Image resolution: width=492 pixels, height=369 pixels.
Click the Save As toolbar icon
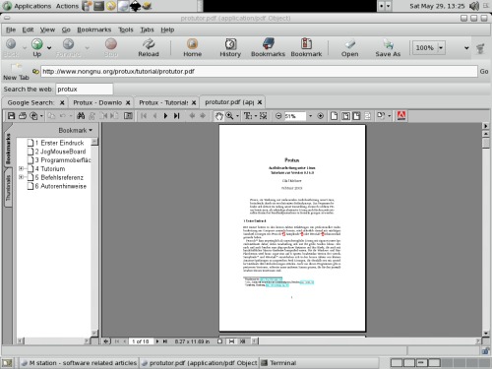click(x=388, y=47)
